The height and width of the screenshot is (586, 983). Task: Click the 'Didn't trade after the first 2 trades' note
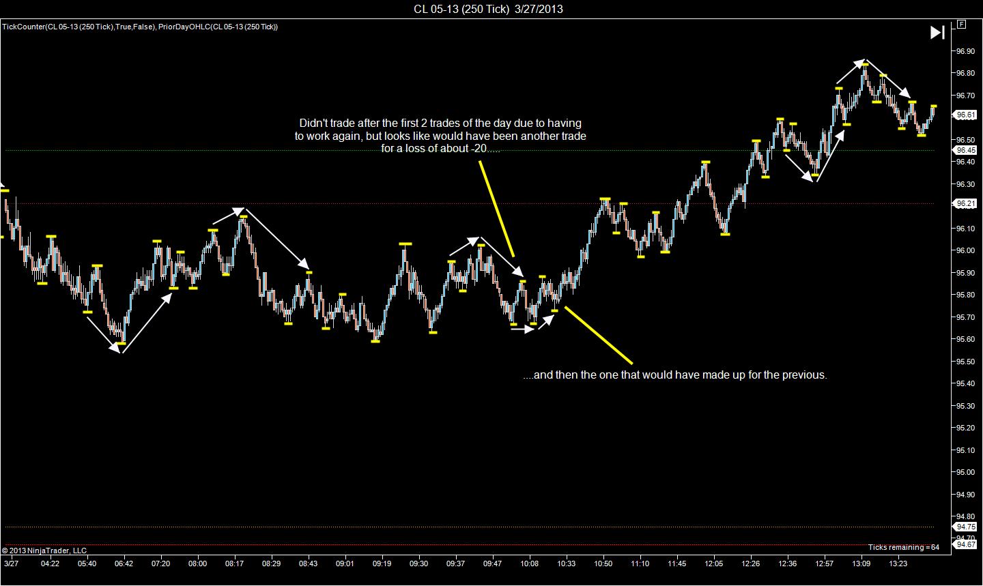point(440,135)
